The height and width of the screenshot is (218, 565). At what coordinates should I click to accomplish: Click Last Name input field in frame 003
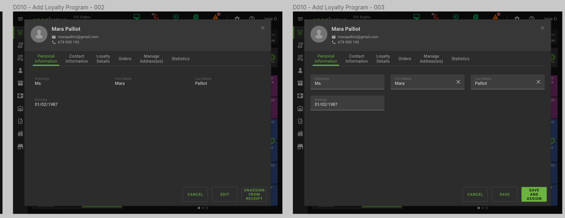(x=508, y=82)
